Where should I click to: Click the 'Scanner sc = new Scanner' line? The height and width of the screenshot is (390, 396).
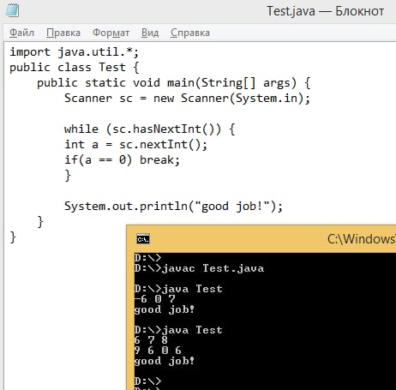click(187, 99)
